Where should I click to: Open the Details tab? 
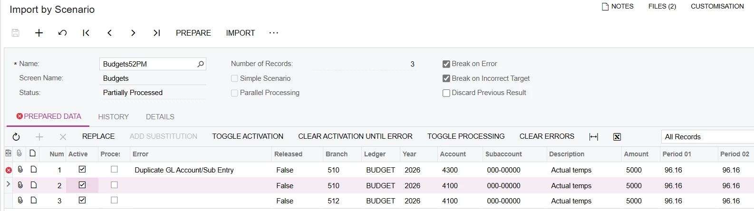point(160,116)
